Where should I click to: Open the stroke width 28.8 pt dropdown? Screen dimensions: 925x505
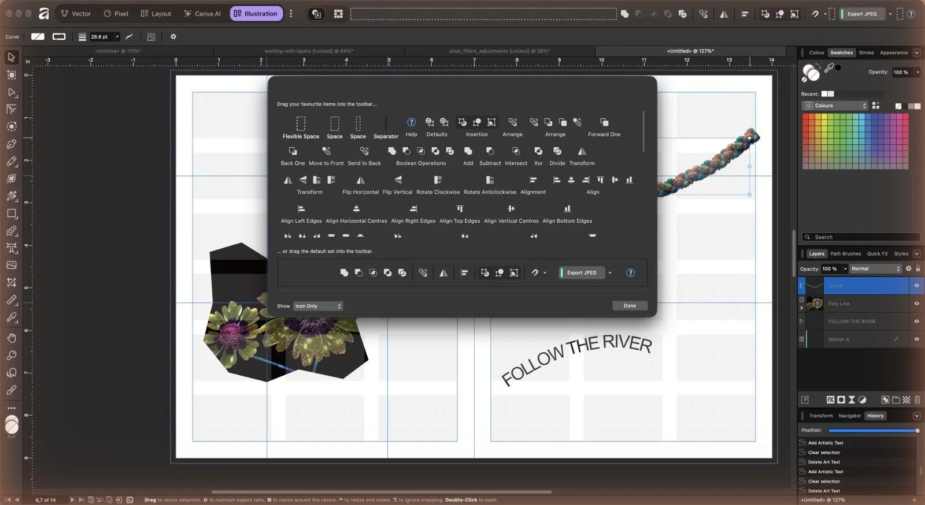click(x=117, y=36)
